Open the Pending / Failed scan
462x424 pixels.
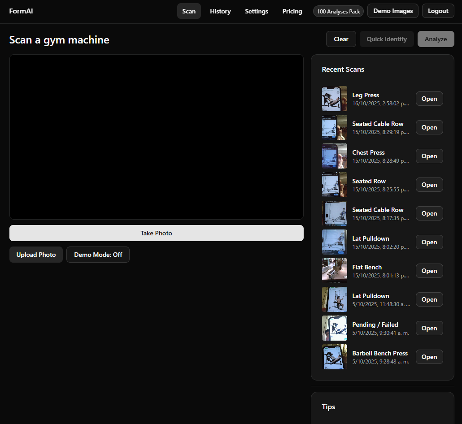point(429,328)
